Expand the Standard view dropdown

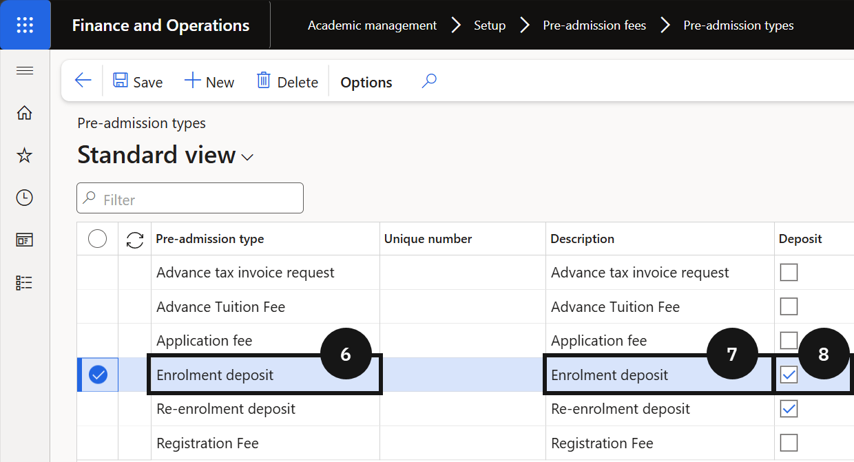coord(247,157)
